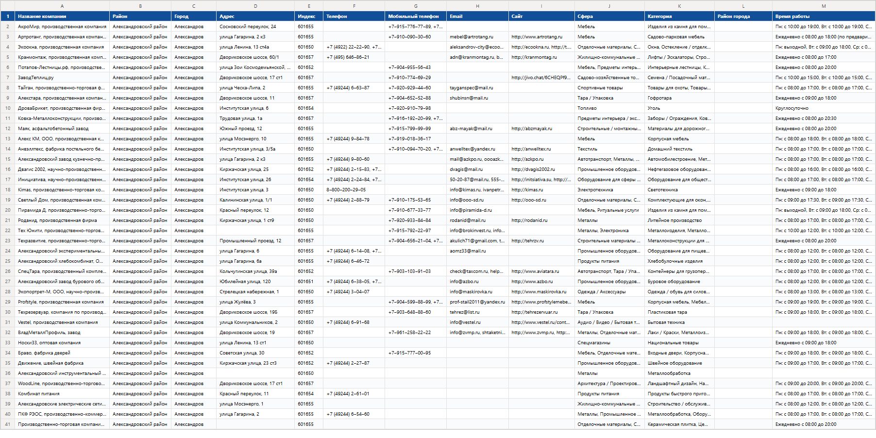Viewport: 876px width, 438px height.
Task: Select cell 'Хлебобулочные изделия'
Action: pyautogui.click(x=679, y=261)
